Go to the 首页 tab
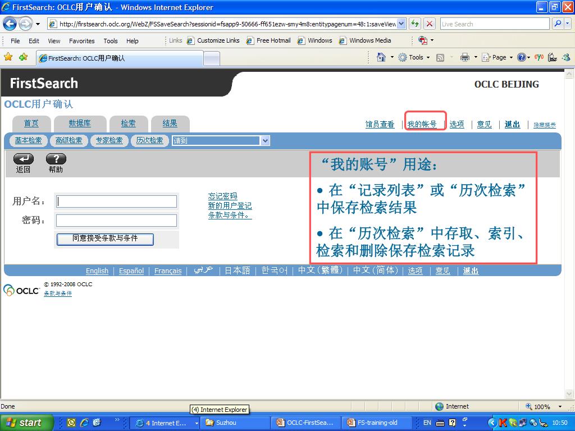 coord(31,123)
